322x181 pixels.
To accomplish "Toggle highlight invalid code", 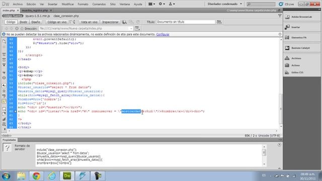I will click(4, 90).
